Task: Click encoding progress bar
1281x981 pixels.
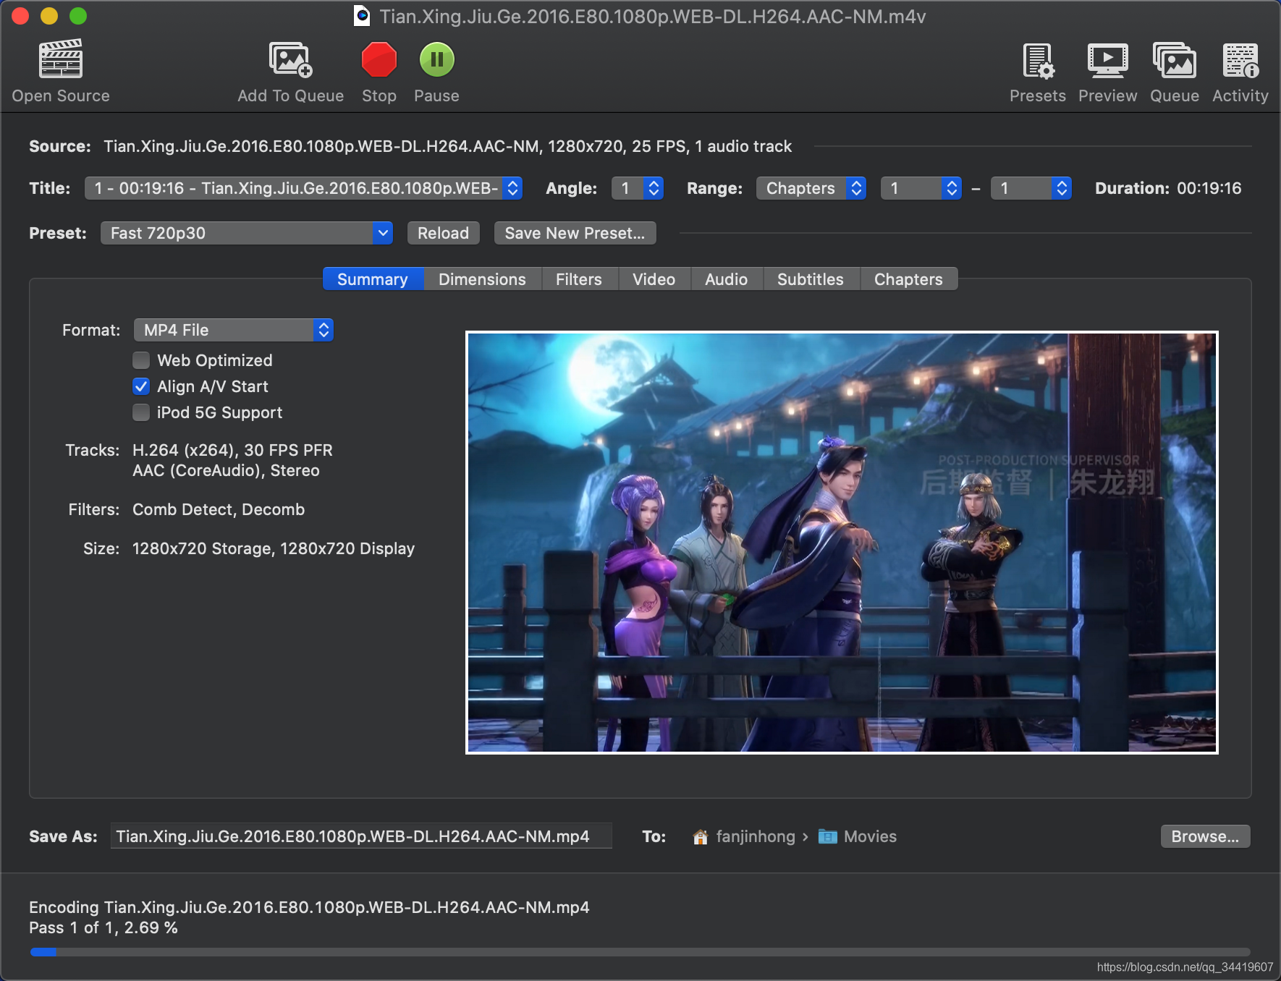Action: point(640,952)
